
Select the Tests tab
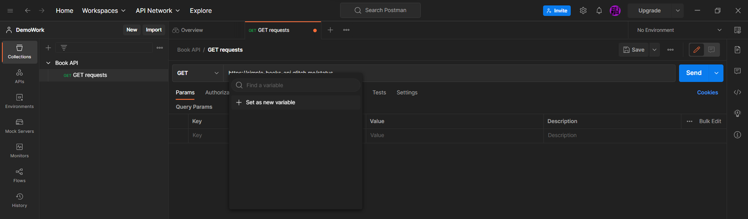(x=379, y=92)
